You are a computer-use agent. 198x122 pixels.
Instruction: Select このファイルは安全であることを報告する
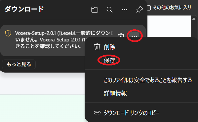point(141,80)
